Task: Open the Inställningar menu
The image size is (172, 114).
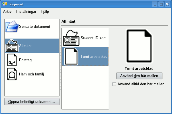Action: [26, 12]
